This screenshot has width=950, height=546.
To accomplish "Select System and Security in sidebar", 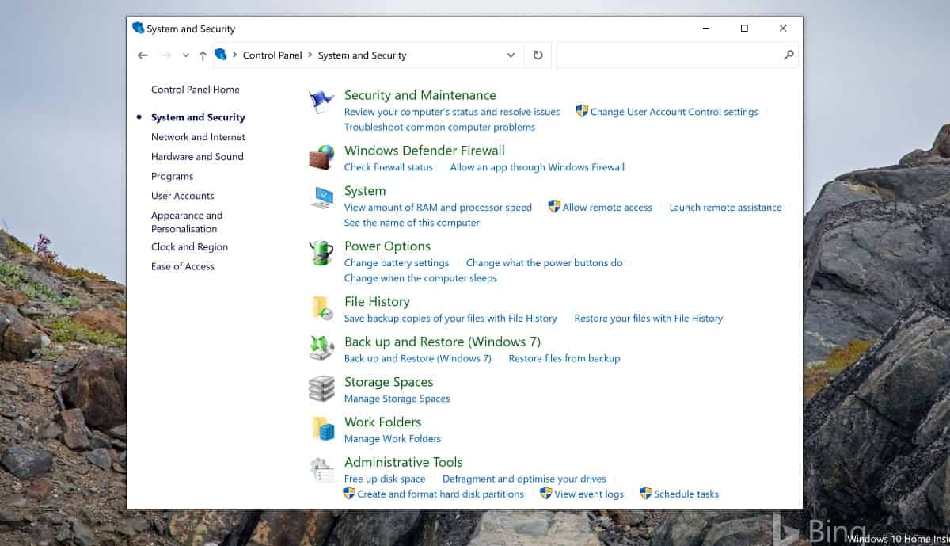I will pos(198,117).
